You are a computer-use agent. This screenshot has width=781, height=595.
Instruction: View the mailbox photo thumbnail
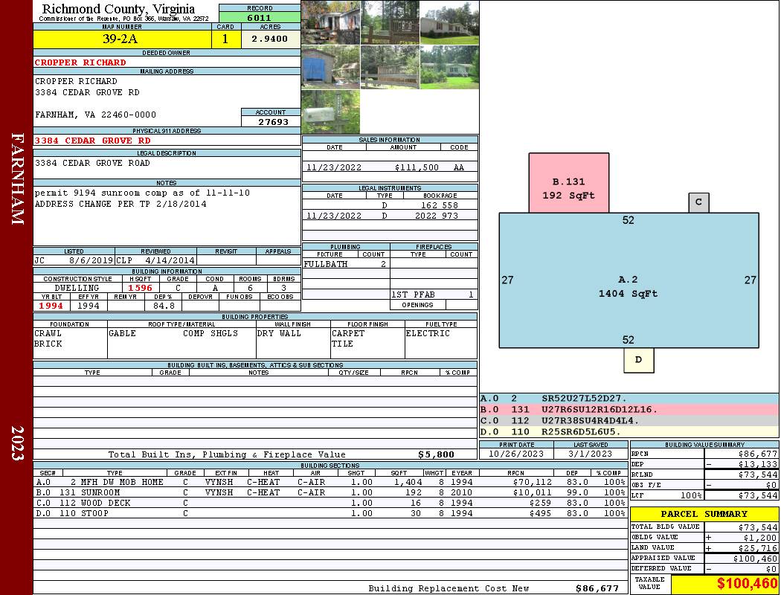pyautogui.click(x=331, y=112)
